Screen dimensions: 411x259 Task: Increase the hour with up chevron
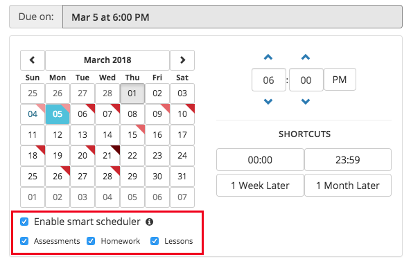pos(268,57)
